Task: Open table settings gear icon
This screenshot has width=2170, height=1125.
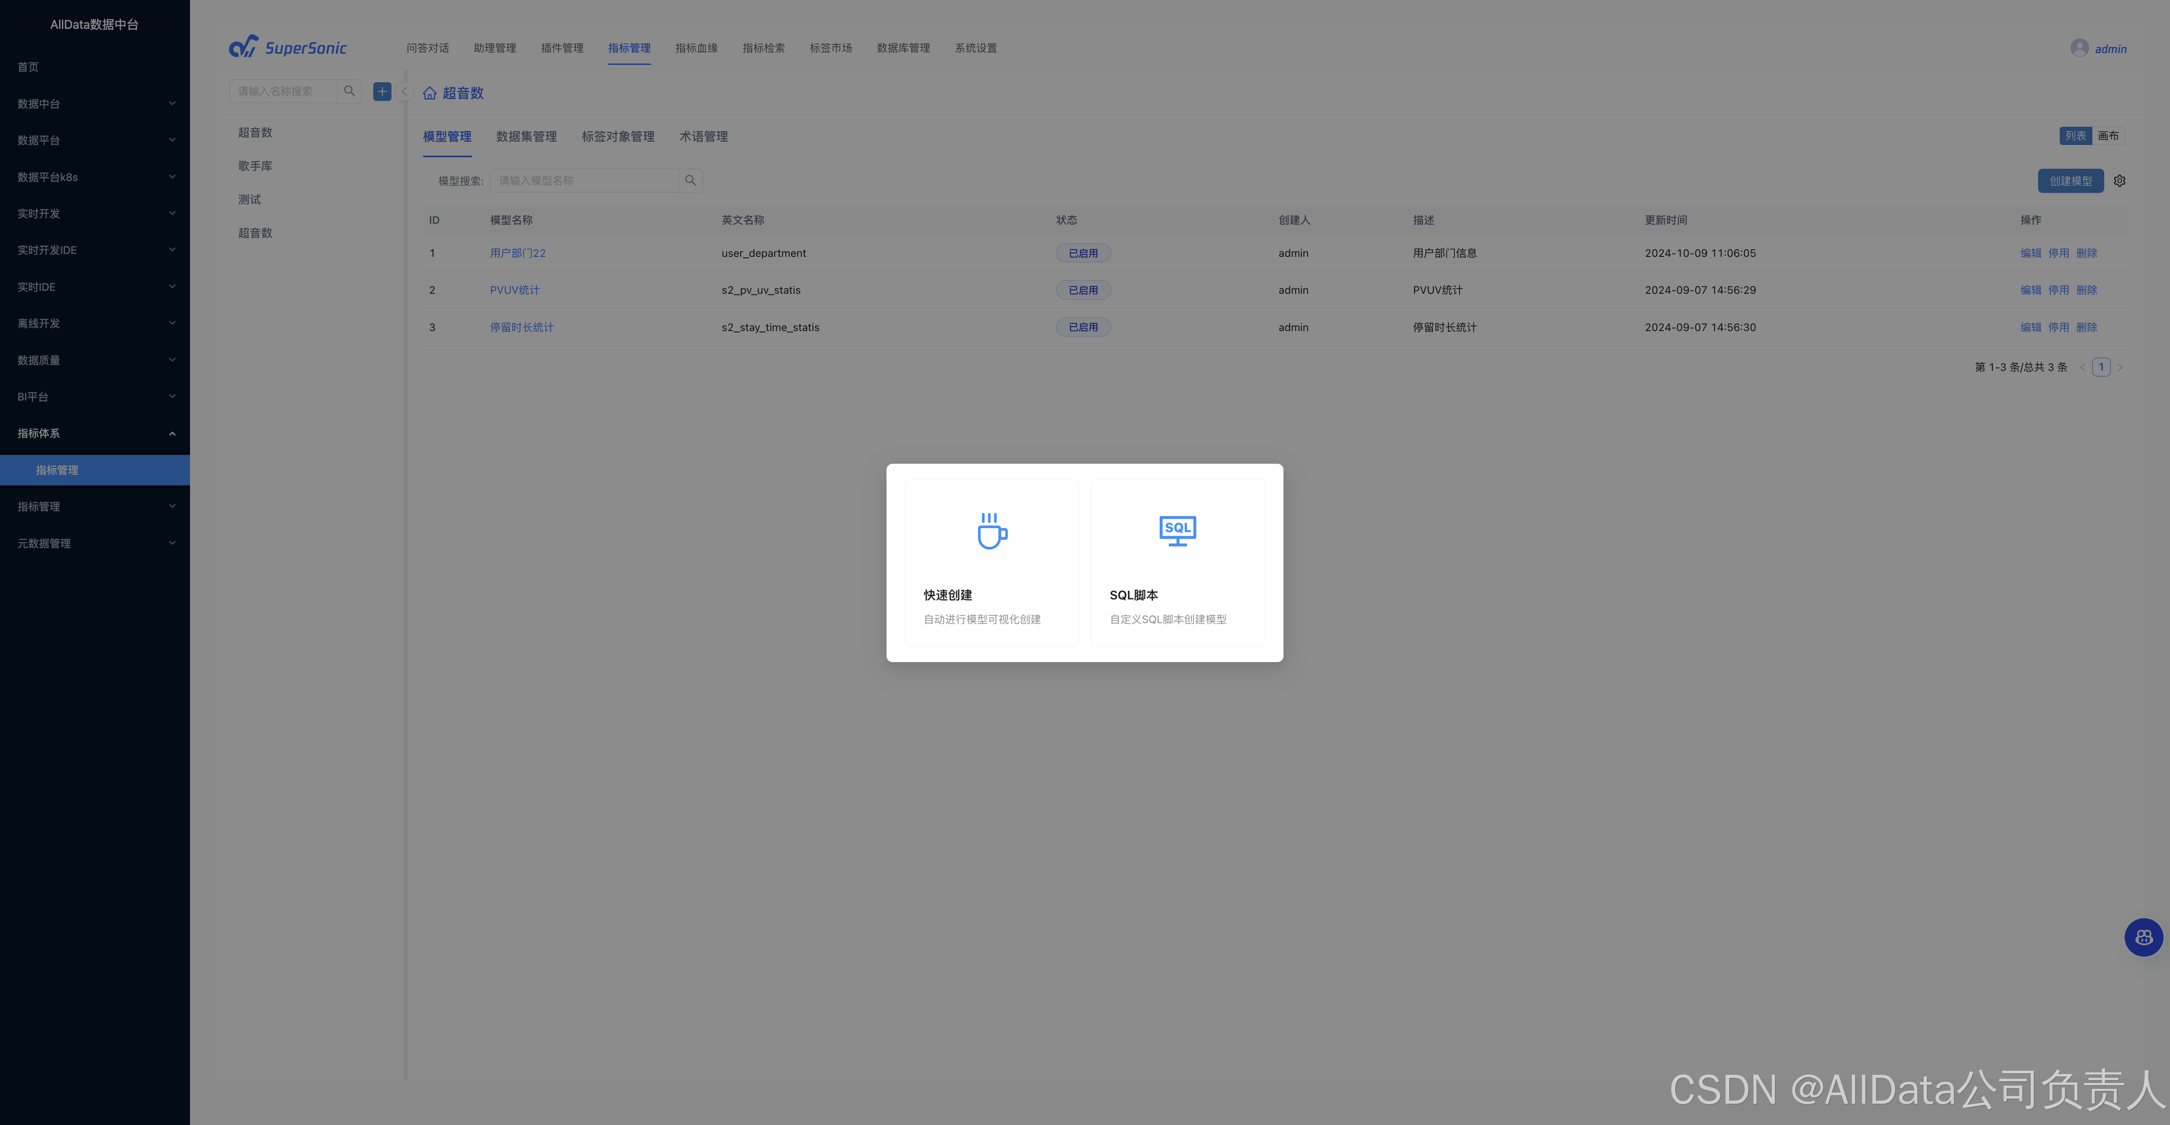Action: pos(2120,181)
